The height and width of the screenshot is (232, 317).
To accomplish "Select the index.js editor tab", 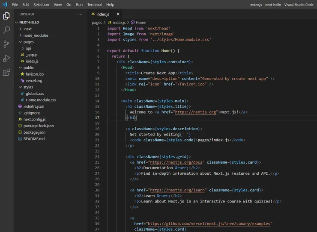I will (x=102, y=14).
